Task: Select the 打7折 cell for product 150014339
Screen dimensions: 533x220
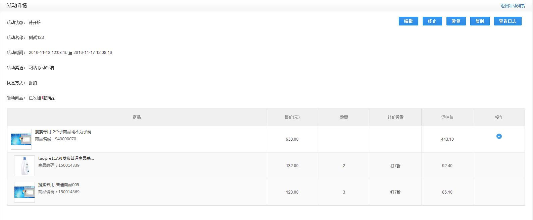Action: click(395, 166)
